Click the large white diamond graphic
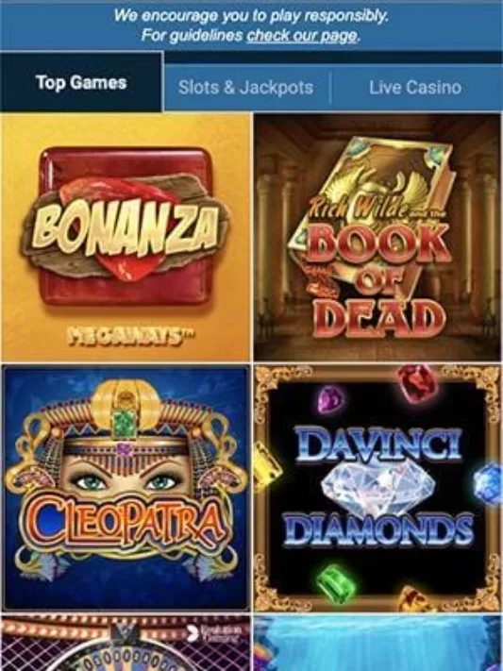The image size is (503, 671). tap(377, 489)
